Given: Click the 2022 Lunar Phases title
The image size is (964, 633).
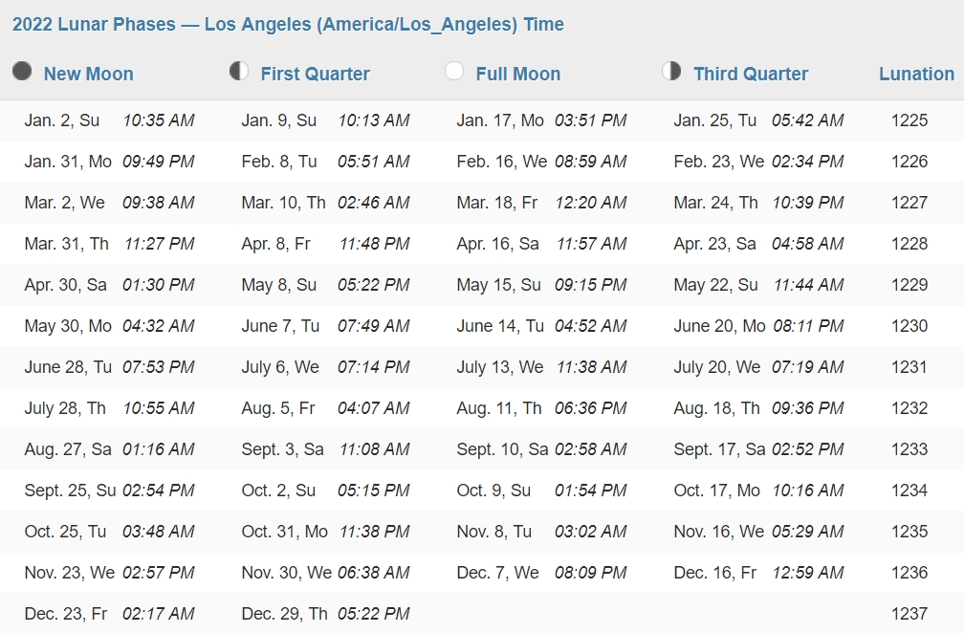Looking at the screenshot, I should tap(289, 25).
